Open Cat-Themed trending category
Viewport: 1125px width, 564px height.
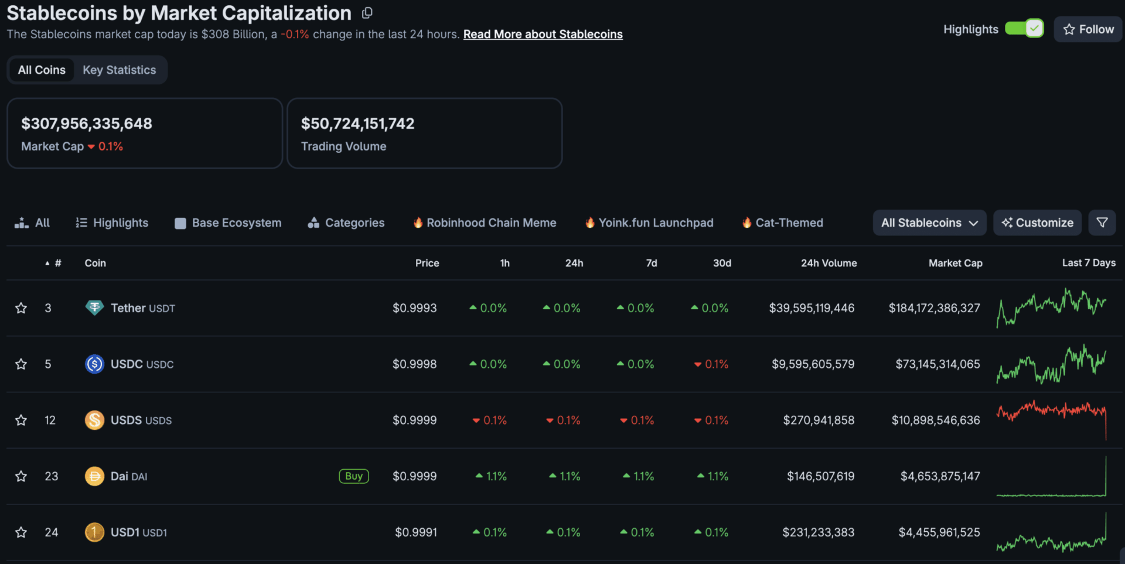point(782,223)
